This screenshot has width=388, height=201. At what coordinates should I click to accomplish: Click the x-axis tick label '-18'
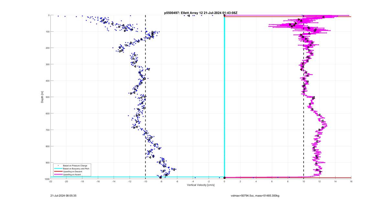click(x=82, y=181)
